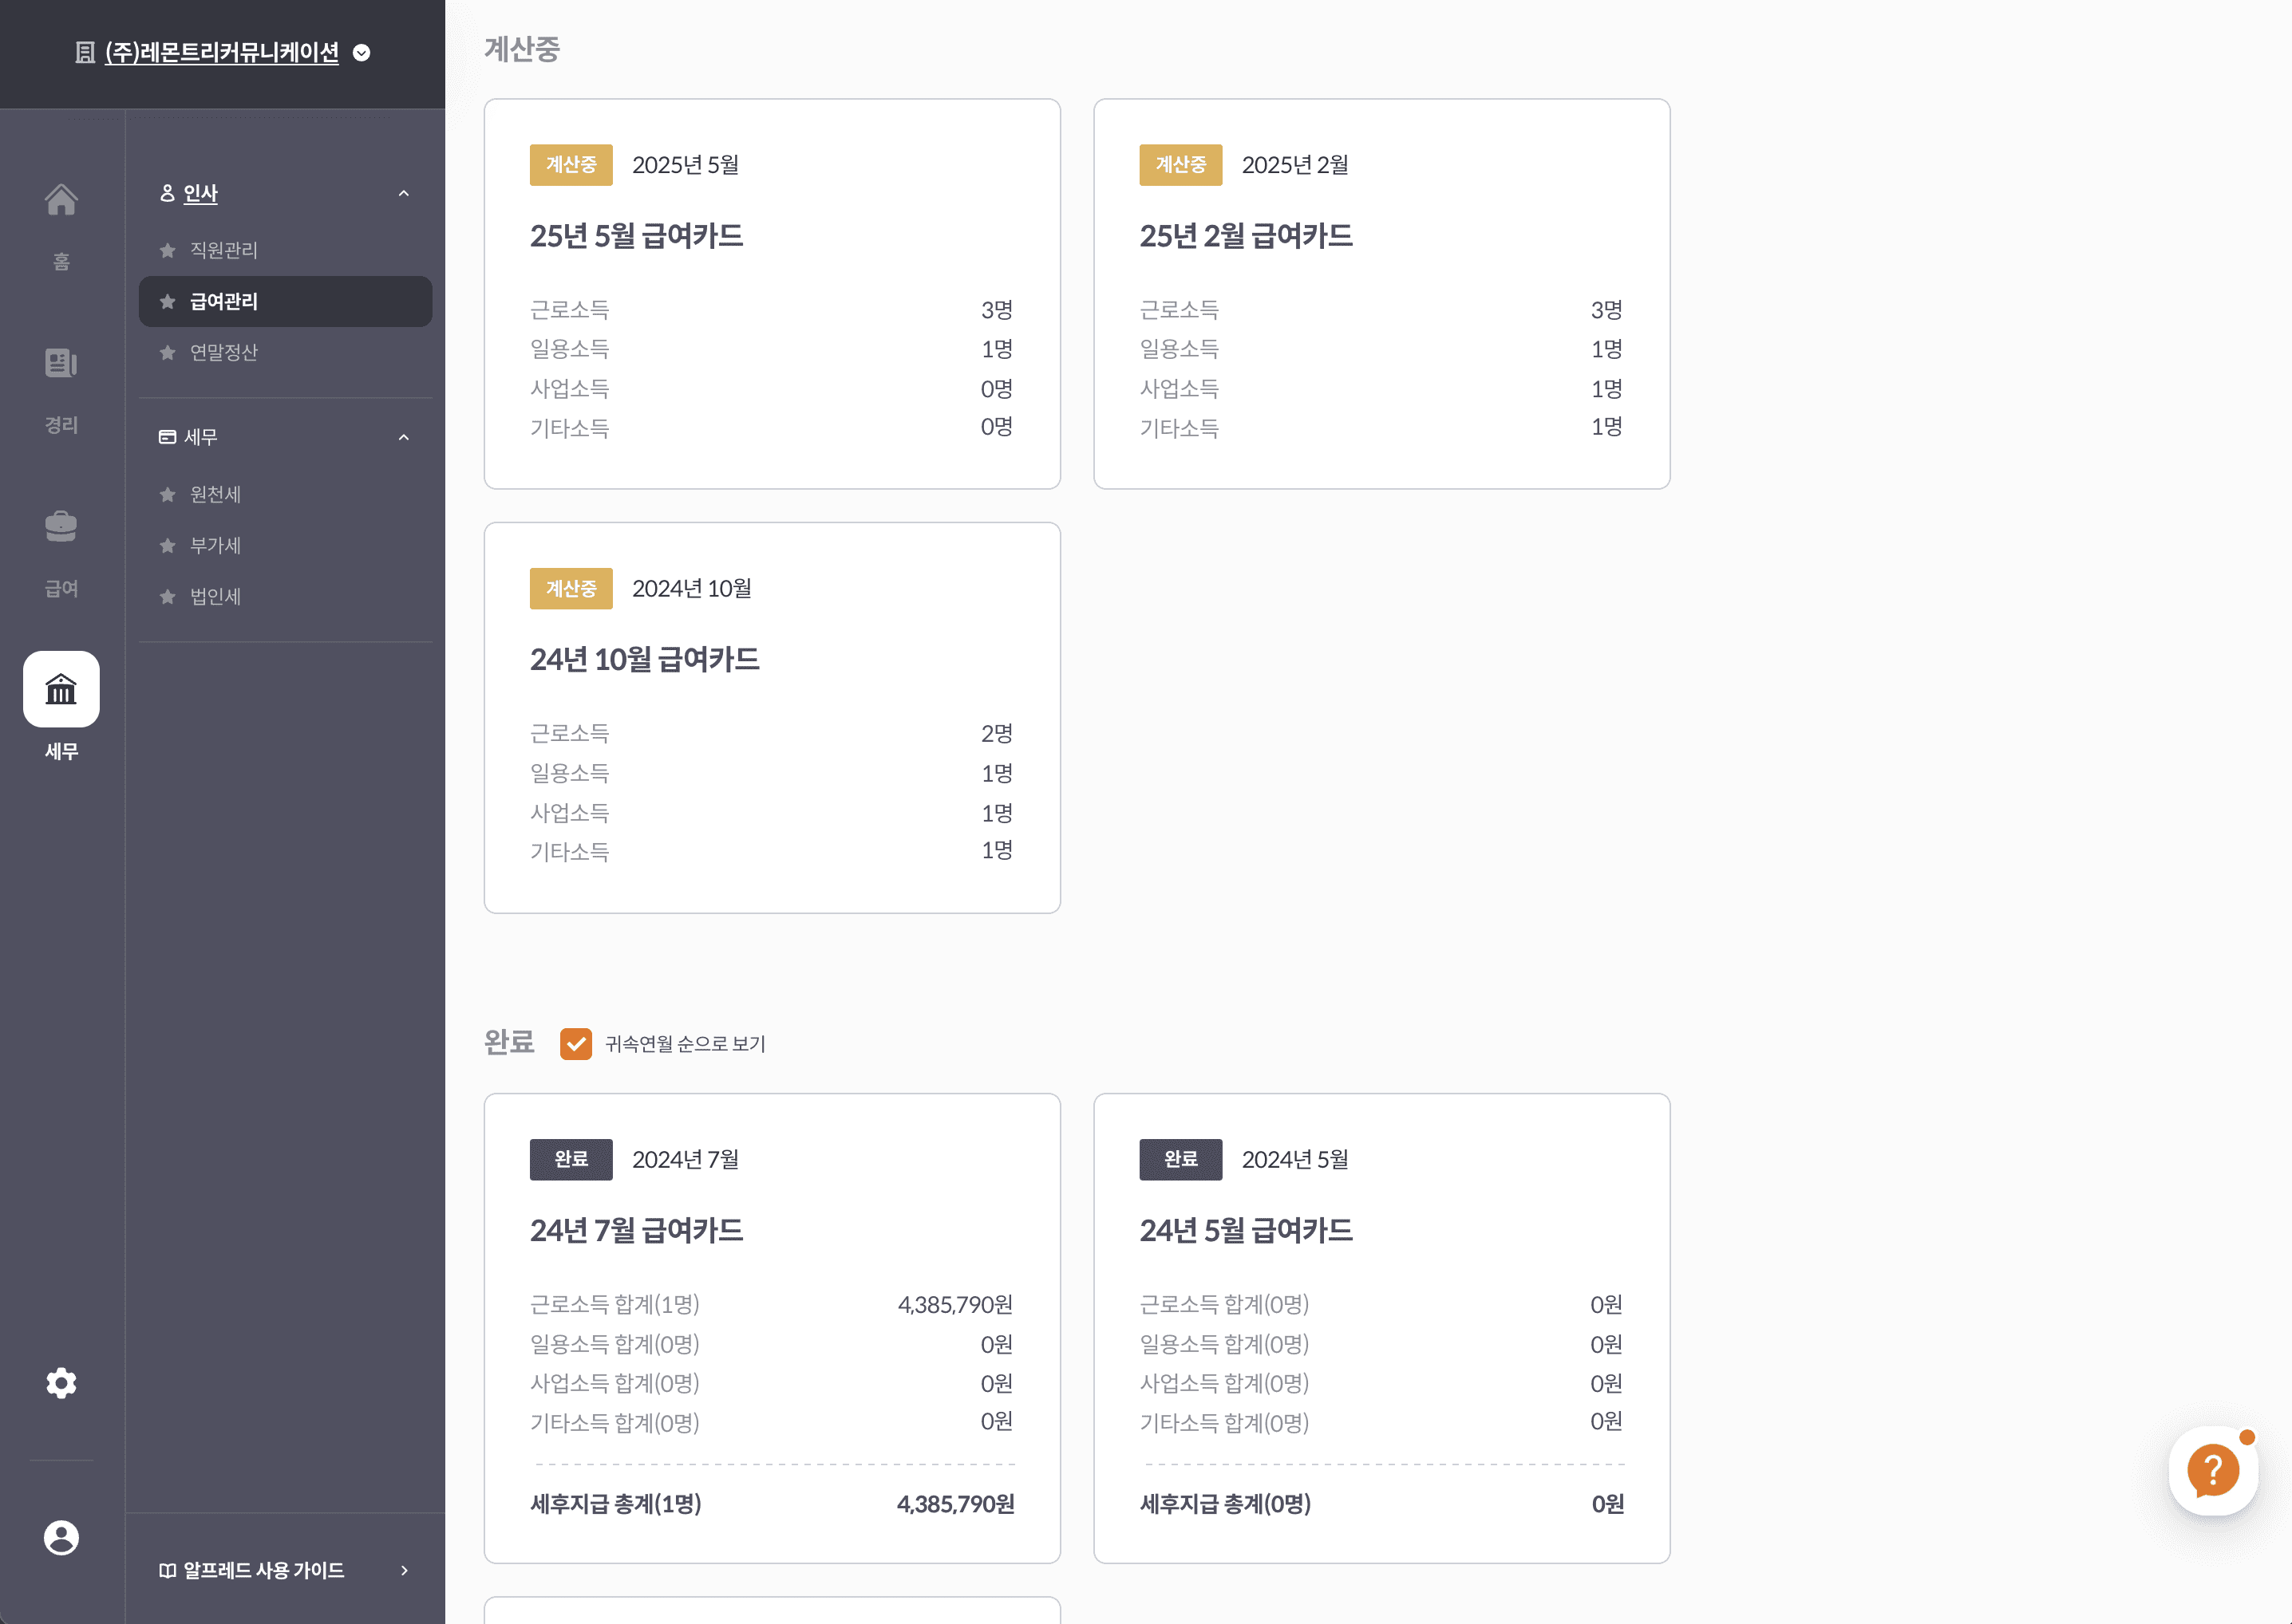This screenshot has height=1624, width=2292.
Task: Open settings via the gear icon
Action: pos(61,1383)
